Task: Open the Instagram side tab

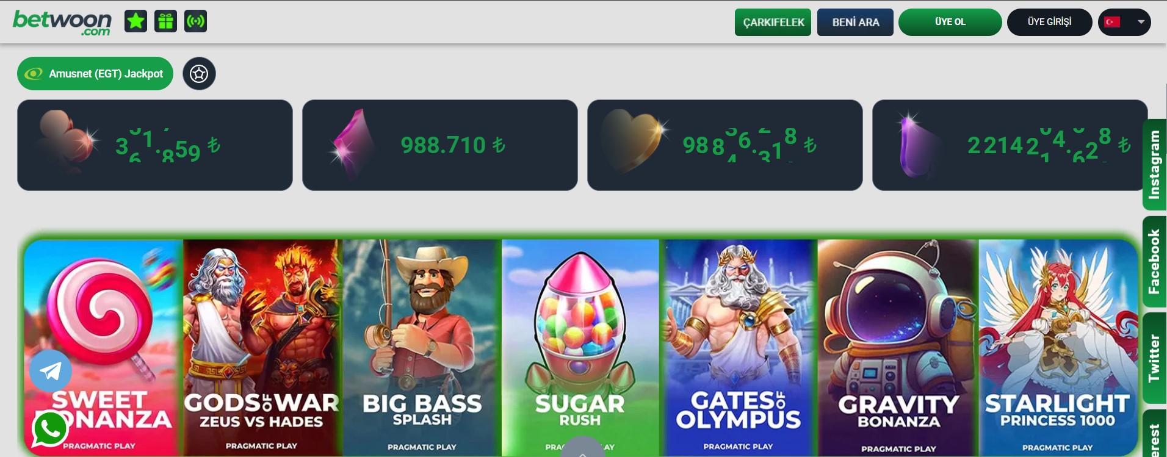Action: 1154,165
